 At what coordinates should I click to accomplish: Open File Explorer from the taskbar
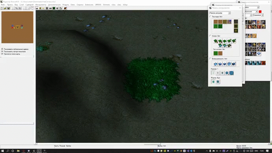[18, 151]
